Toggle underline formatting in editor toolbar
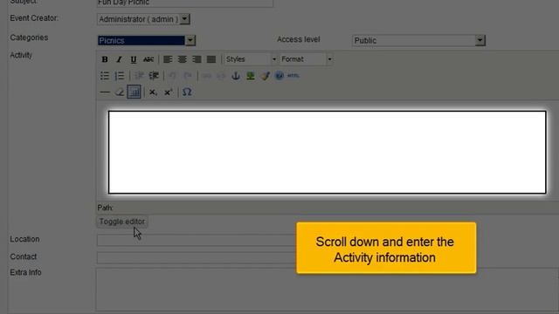The width and height of the screenshot is (559, 314). (x=134, y=59)
